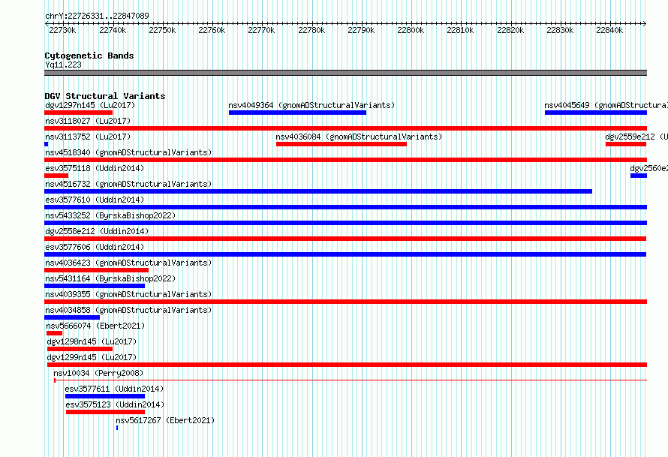The image size is (668, 457).
Task: Open dgv1299n145 (Lu2017) label
Action: (92, 357)
